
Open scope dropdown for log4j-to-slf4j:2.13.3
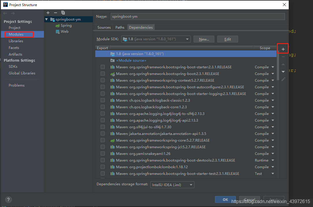273,114
